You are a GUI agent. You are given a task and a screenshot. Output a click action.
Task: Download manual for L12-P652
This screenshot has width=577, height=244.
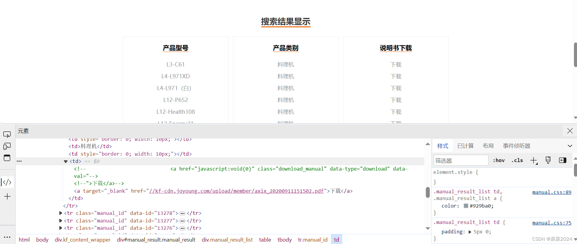tap(396, 100)
